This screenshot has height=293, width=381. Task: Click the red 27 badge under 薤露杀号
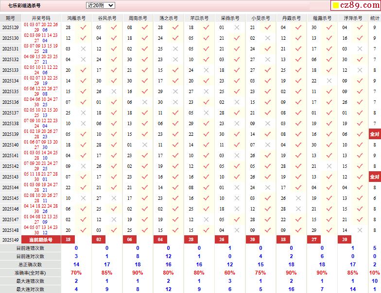pos(314,240)
